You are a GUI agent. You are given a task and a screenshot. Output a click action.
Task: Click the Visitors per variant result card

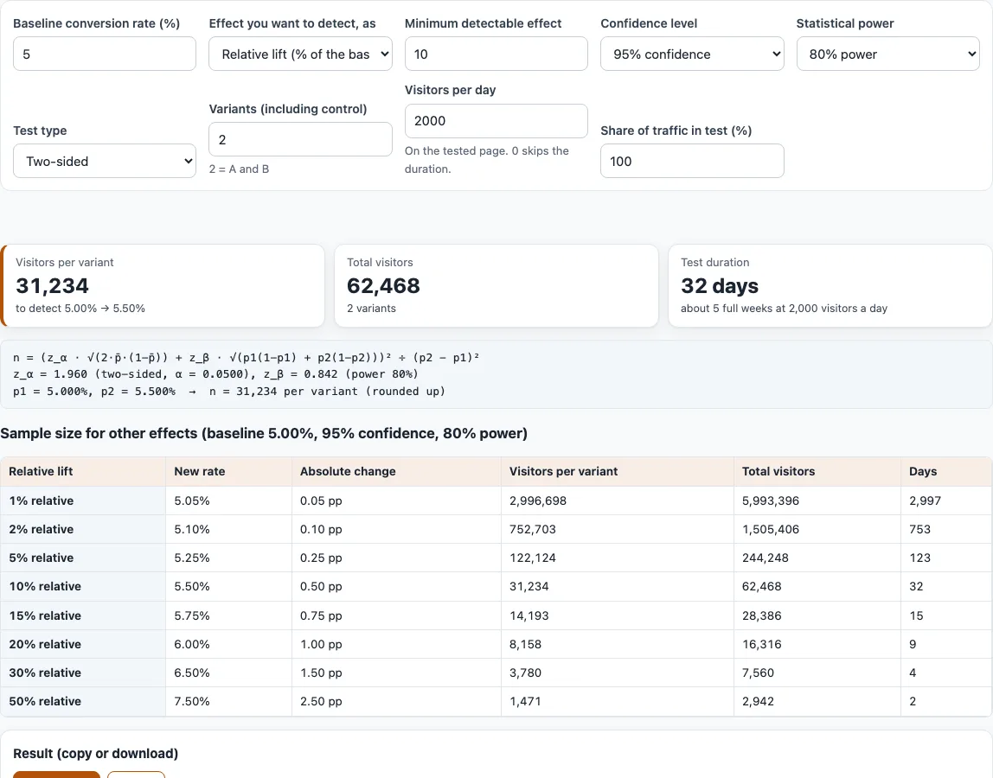pos(163,285)
